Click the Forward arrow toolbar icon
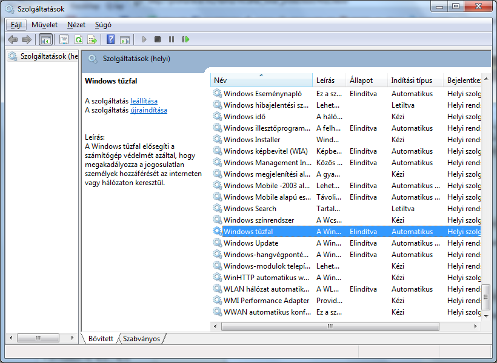This screenshot has height=363, width=497. (27, 39)
